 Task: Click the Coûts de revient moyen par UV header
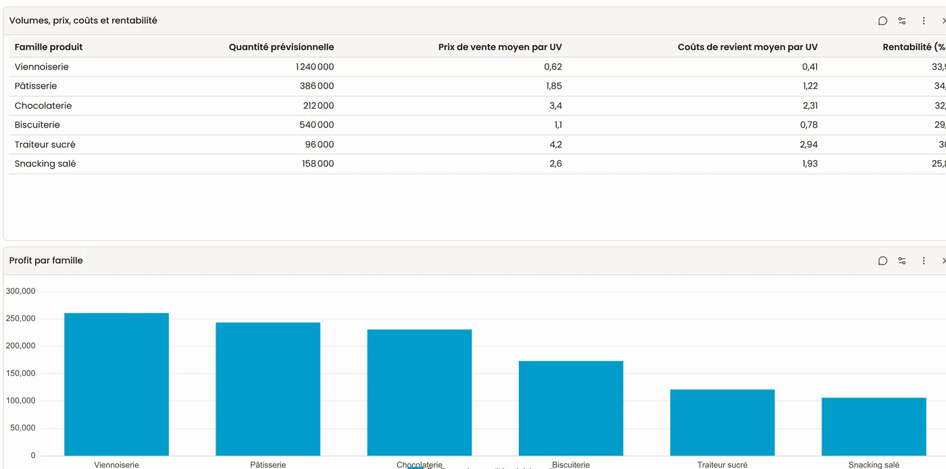point(747,47)
